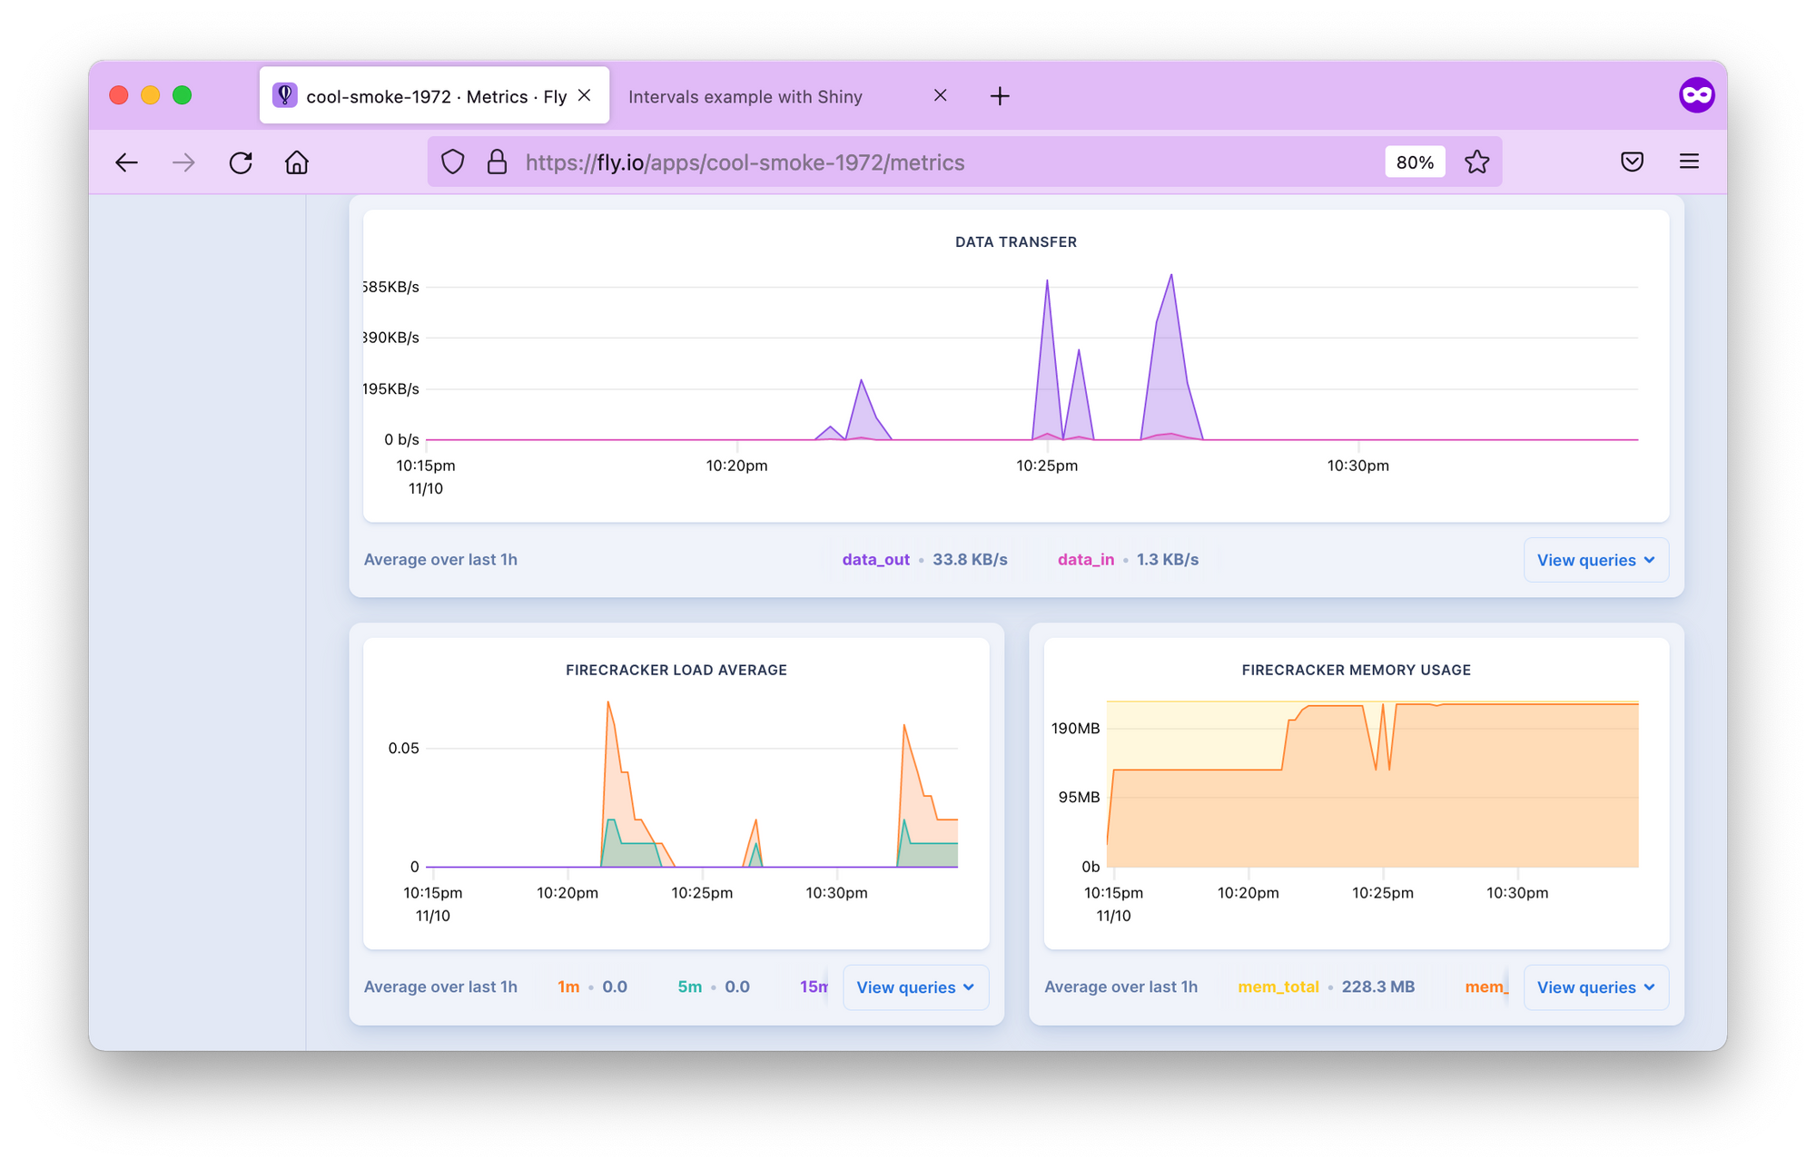Expand View queries under Firecracker Load Average
The height and width of the screenshot is (1168, 1816).
coord(914,986)
